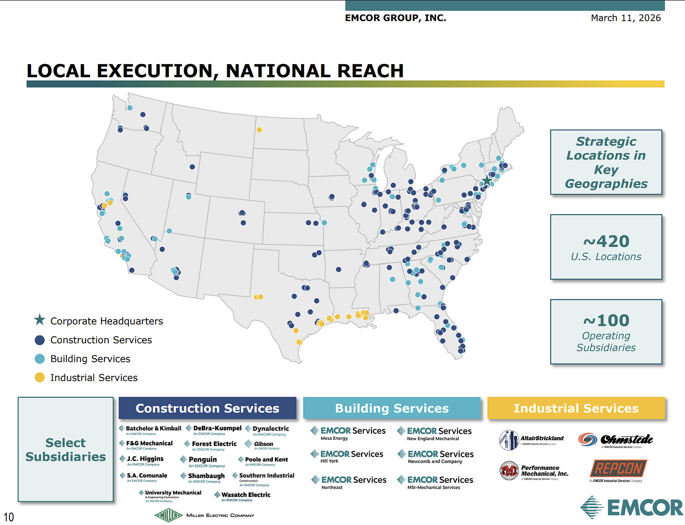Click the dark blue Construction Services legend dot

(x=40, y=340)
